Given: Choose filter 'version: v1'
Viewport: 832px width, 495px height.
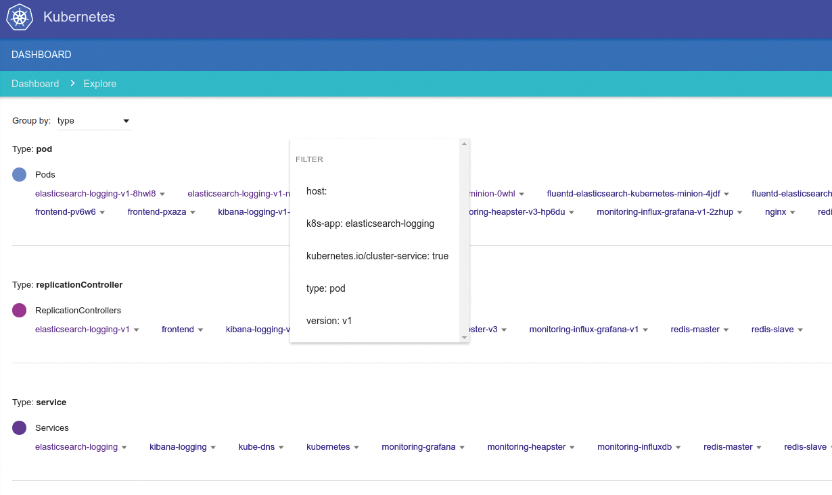Looking at the screenshot, I should [x=375, y=321].
